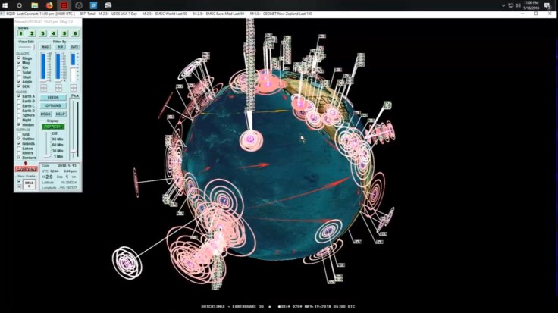Select view preset 6 button
This screenshot has height=313, width=558.
point(75,33)
